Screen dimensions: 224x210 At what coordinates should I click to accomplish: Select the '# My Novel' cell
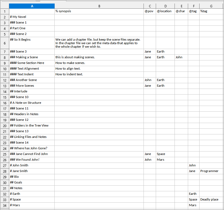[32, 17]
